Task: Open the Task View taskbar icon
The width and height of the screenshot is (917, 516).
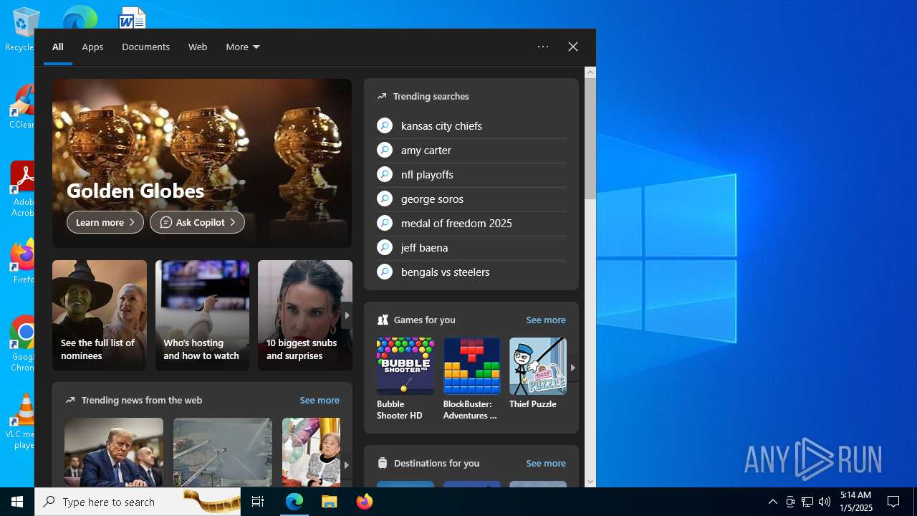Action: (x=258, y=502)
